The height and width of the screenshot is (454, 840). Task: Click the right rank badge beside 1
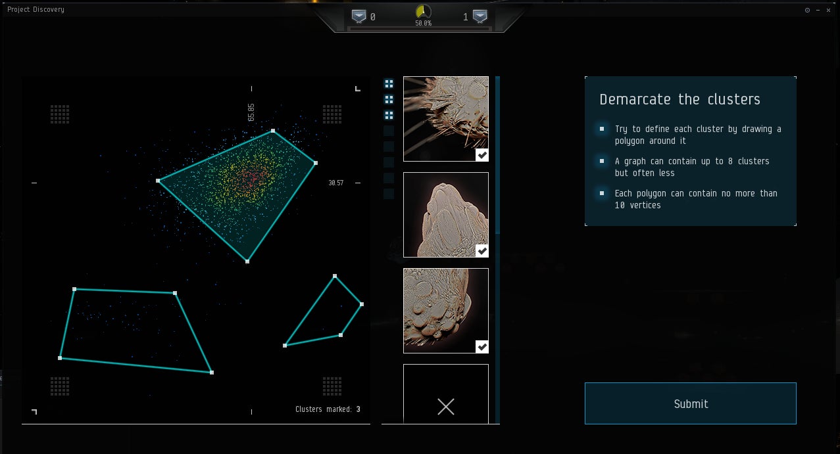[480, 16]
